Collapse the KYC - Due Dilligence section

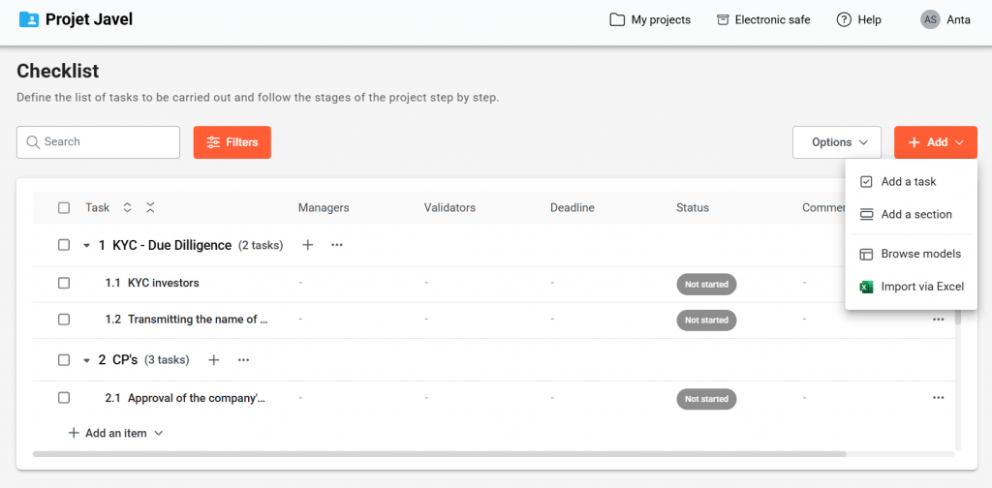click(x=86, y=246)
